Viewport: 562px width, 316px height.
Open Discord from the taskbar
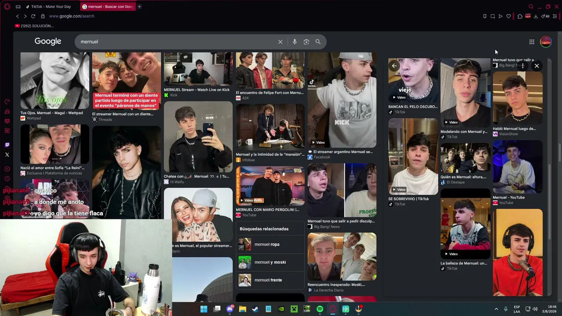[x=230, y=309]
